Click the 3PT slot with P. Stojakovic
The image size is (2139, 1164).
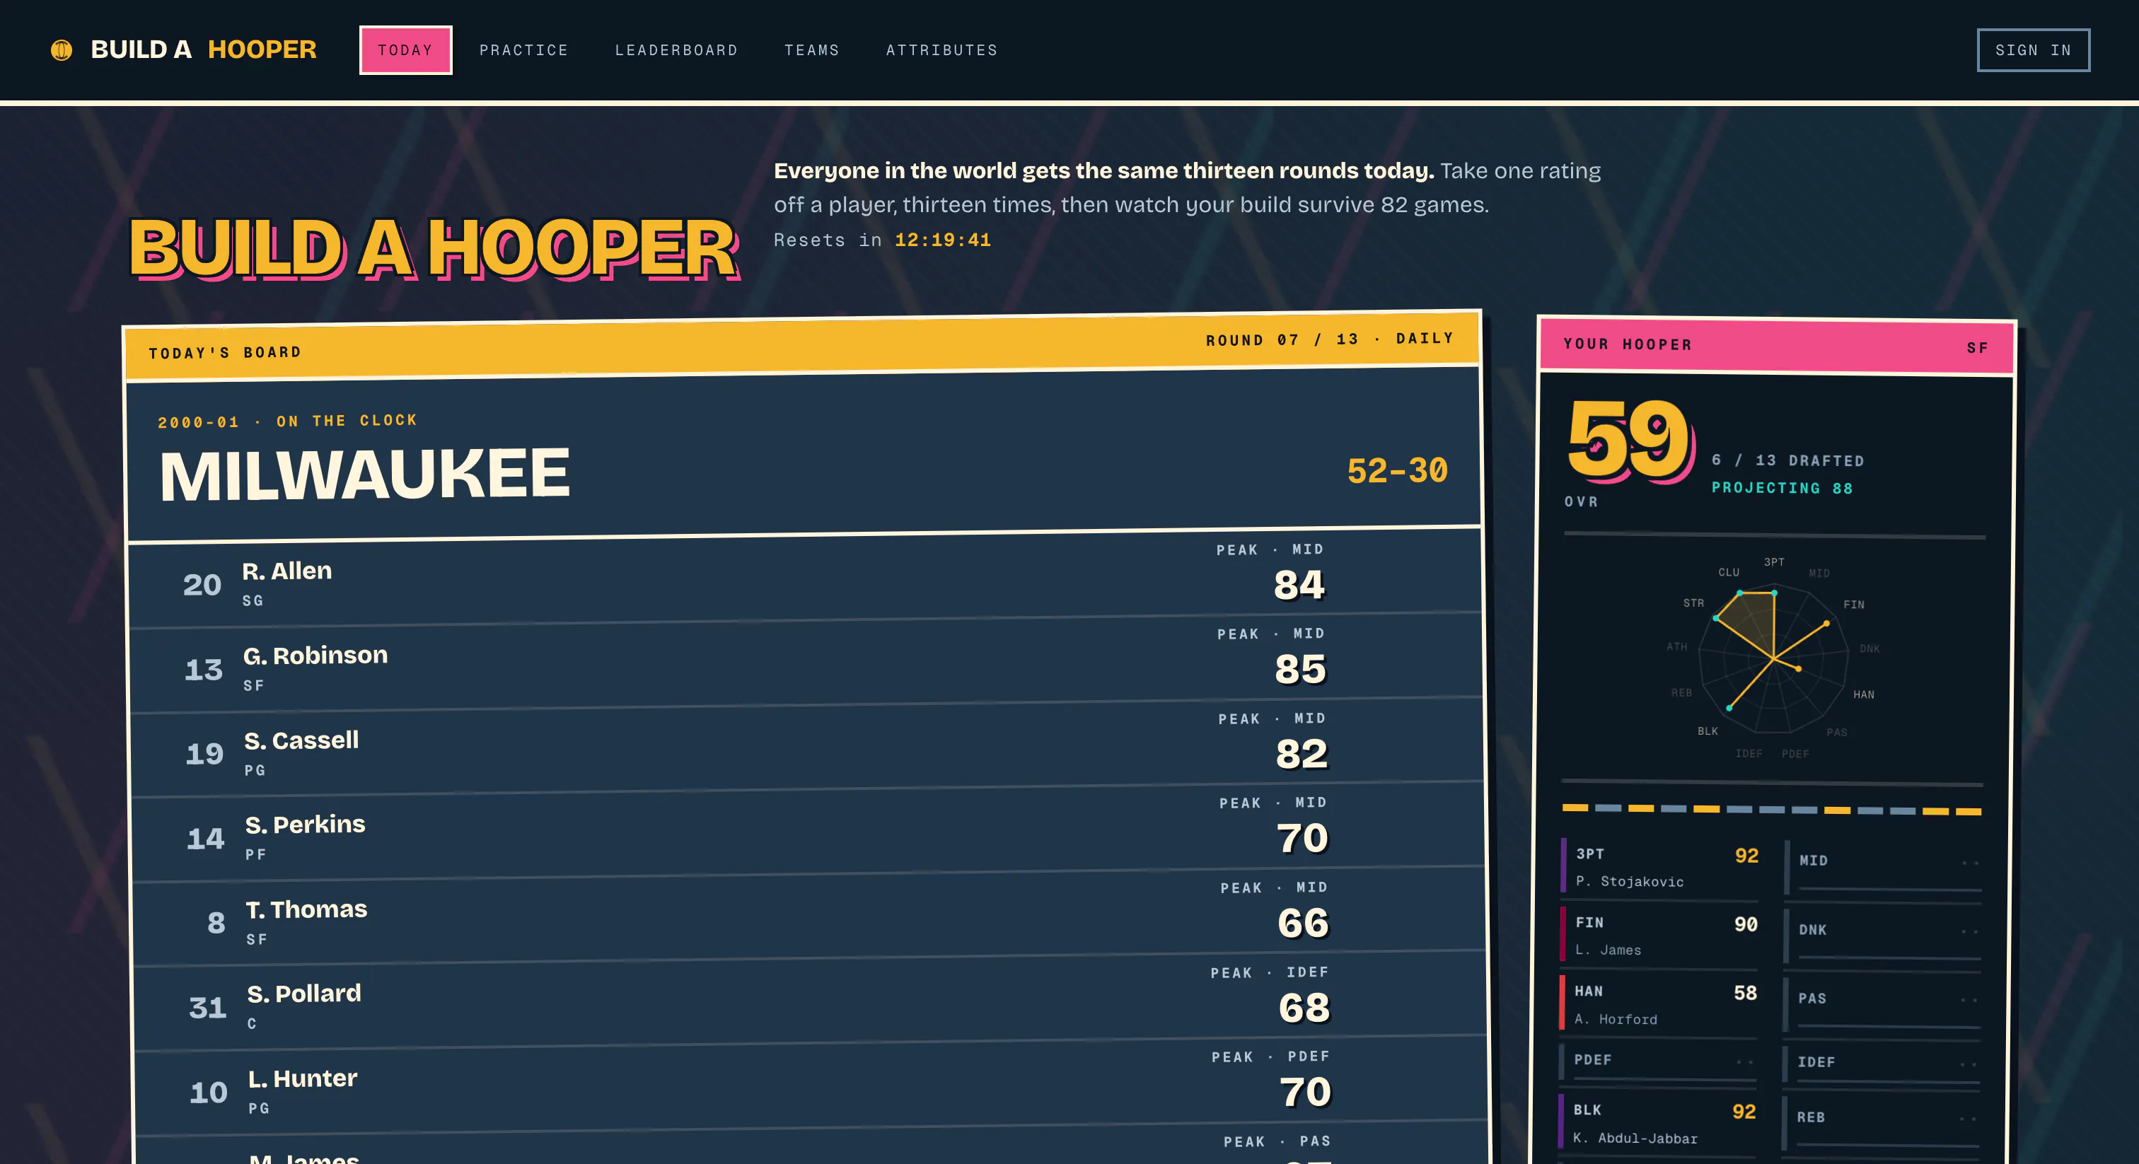click(1659, 867)
